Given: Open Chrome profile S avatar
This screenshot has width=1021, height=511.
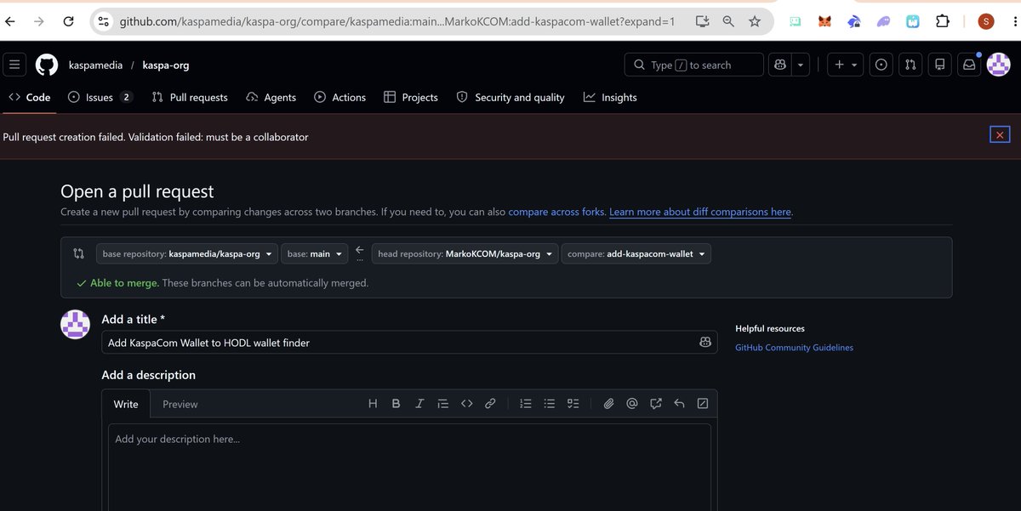Looking at the screenshot, I should click(986, 21).
